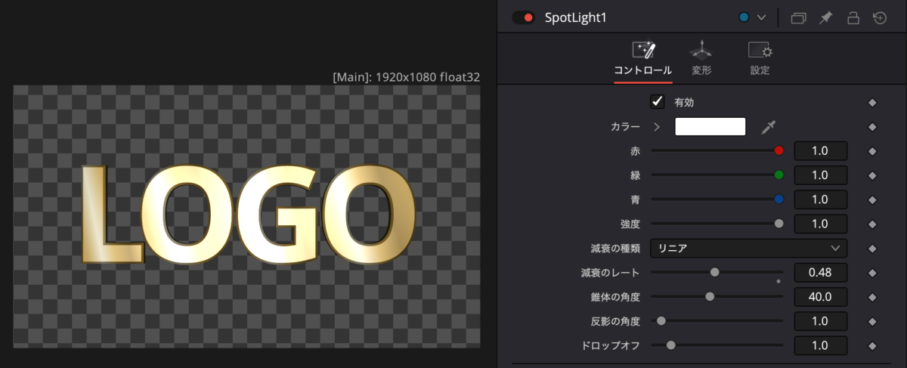Switch to the コントロール tab
Viewport: 907px width, 368px height.
click(x=642, y=60)
